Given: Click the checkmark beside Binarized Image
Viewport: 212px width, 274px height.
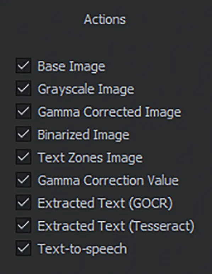Looking at the screenshot, I should 23,134.
